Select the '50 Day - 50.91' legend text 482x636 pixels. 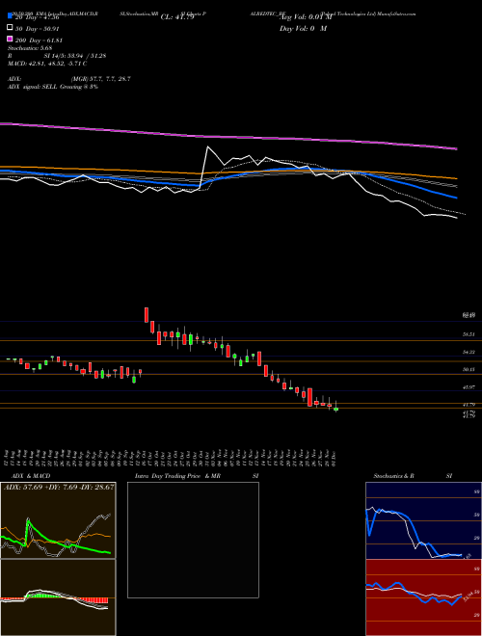[x=37, y=28]
